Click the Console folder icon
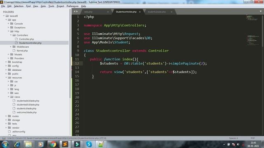Screen dimensions: 264x148 click(12, 23)
